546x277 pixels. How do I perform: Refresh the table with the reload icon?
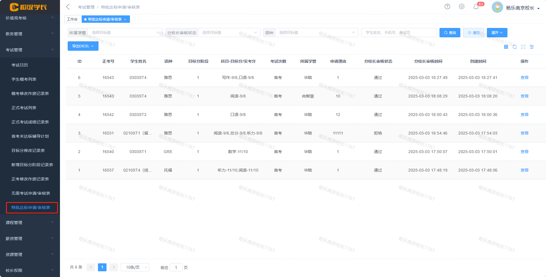(515, 47)
